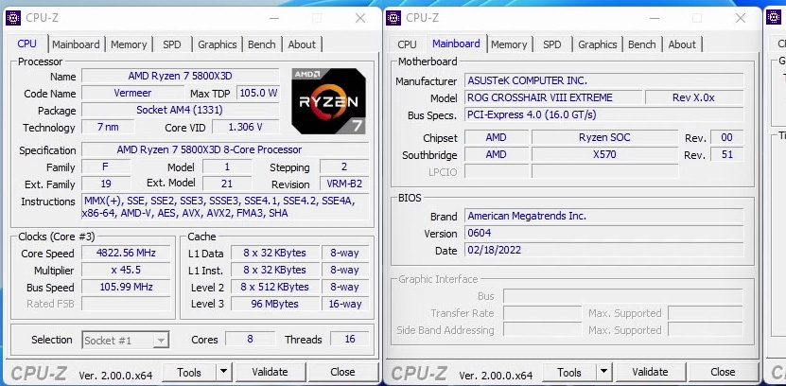
Task: Click the CPU-Z app icon in left window title bar
Action: pyautogui.click(x=13, y=18)
